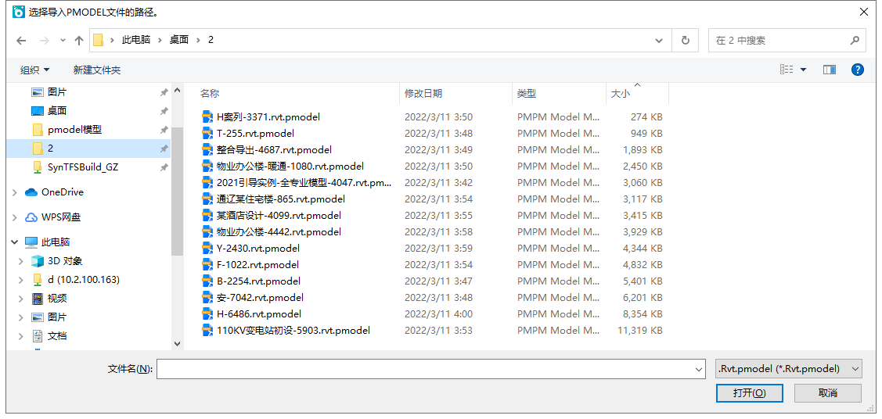
Task: Sort by the 名称 column header
Action: click(299, 94)
